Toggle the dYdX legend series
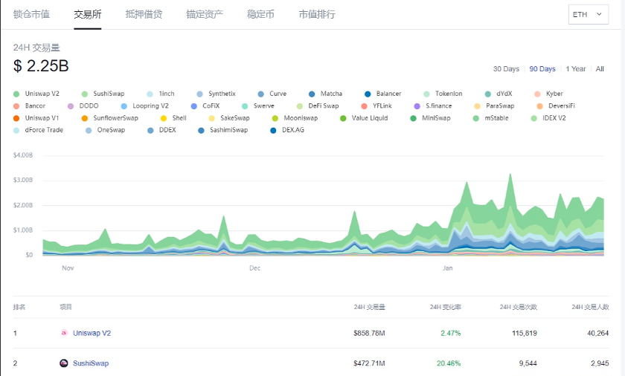This screenshot has width=625, height=376. (x=499, y=94)
